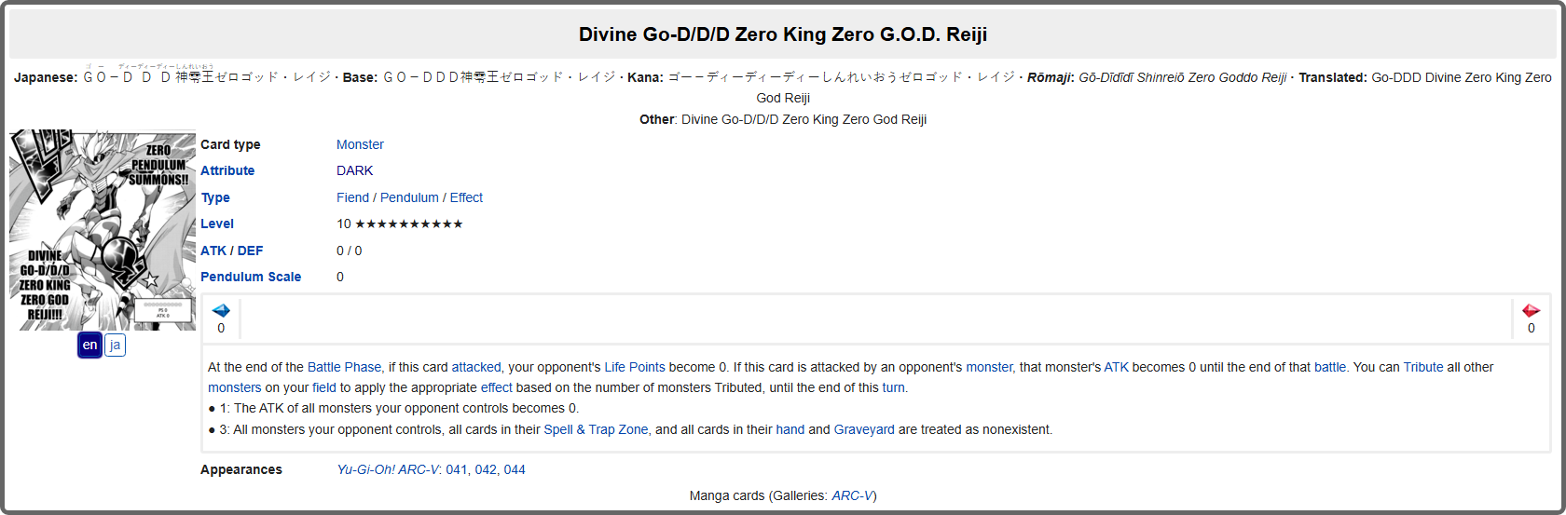Open the manga card image thumbnail

pyautogui.click(x=103, y=230)
